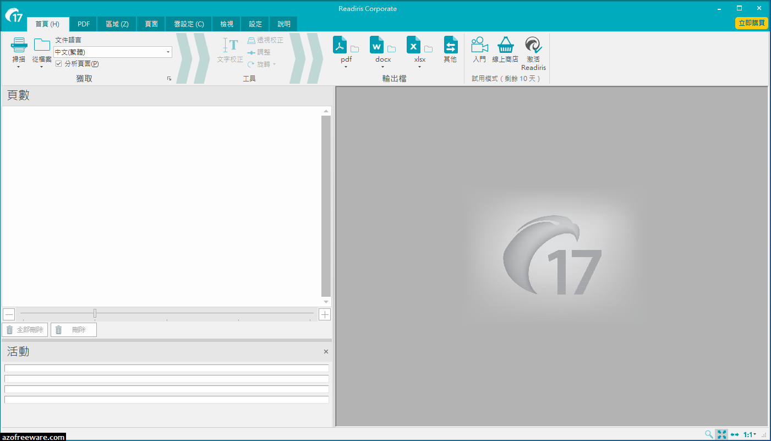Screen dimensions: 771x441
Task: Click the first activity progress bar
Action: tap(167, 368)
